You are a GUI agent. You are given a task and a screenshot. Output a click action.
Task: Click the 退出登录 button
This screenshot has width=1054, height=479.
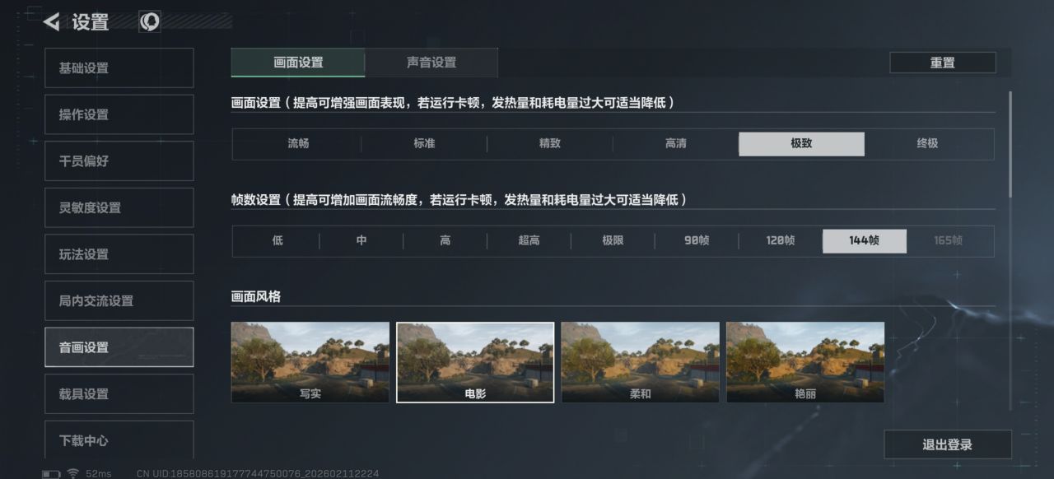(948, 444)
